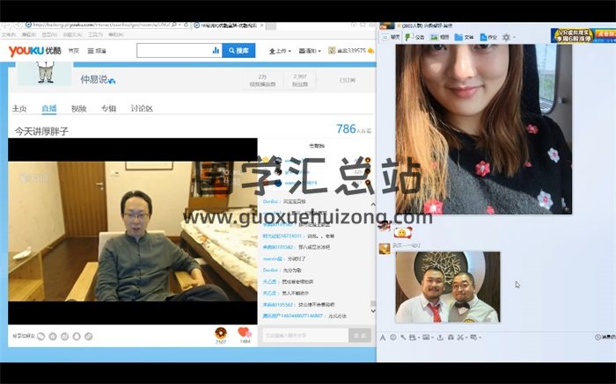
Task: Open the QQ font formatting A icon
Action: point(383,337)
